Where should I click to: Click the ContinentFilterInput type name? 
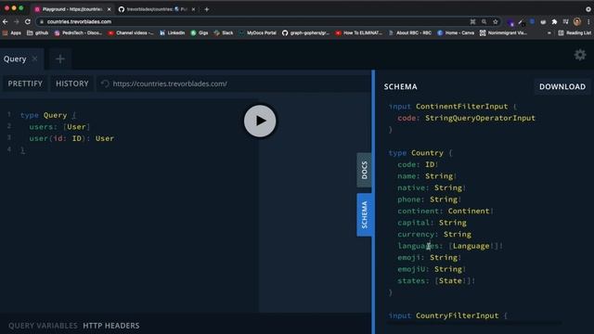click(461, 107)
